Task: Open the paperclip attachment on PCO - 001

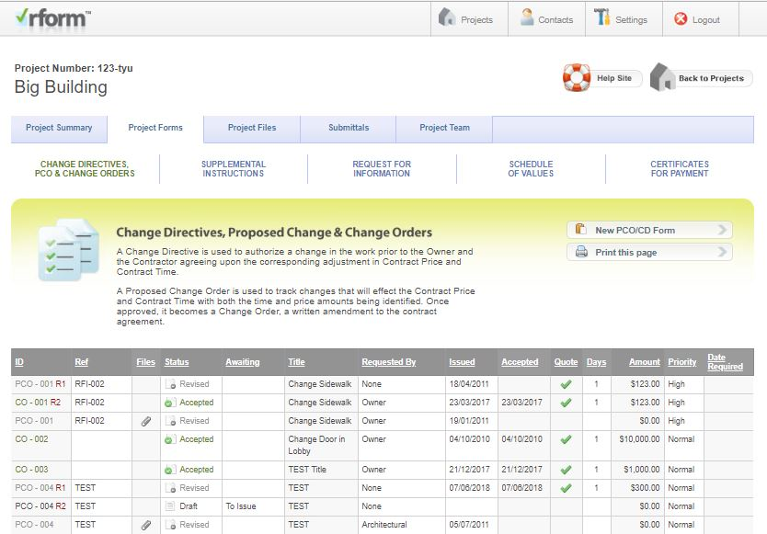Action: click(145, 421)
